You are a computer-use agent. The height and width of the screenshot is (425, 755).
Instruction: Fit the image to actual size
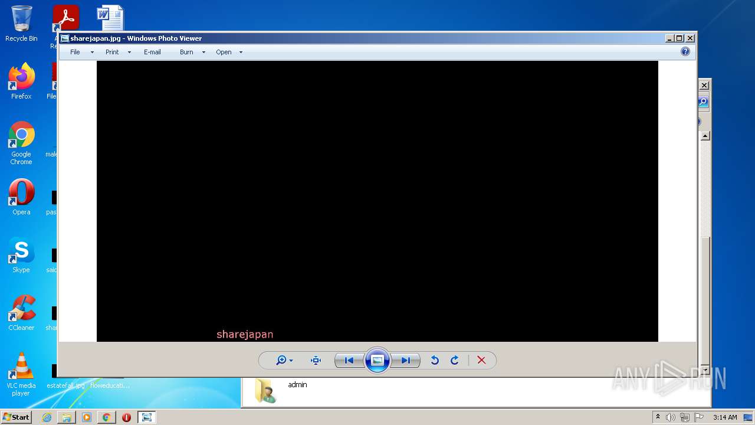(316, 360)
